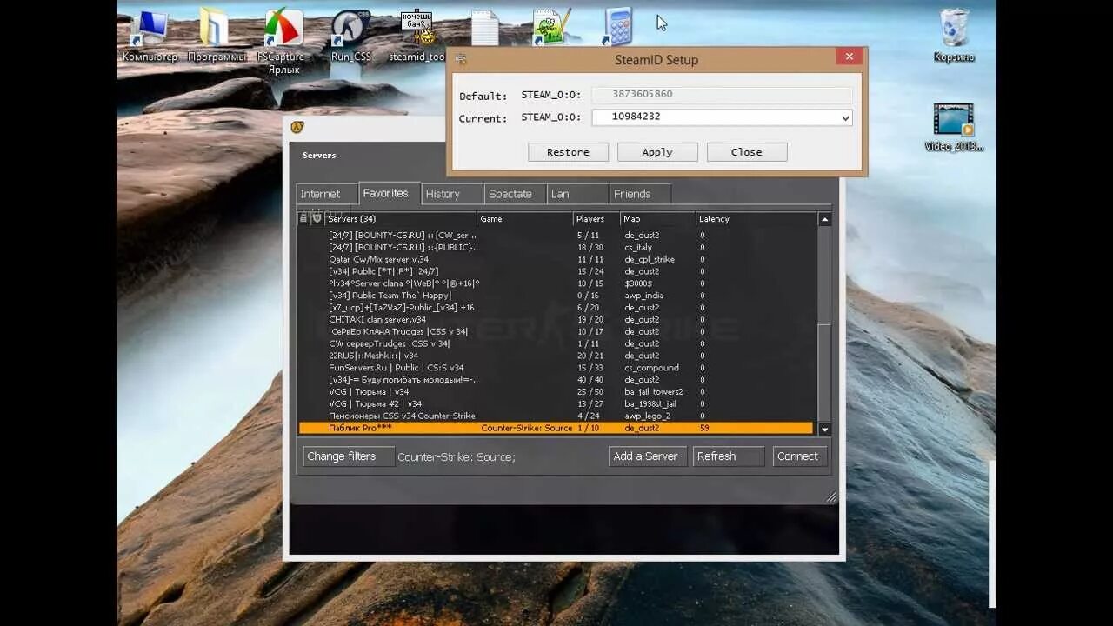Sort list by Map column
The image size is (1113, 626).
[x=657, y=219]
